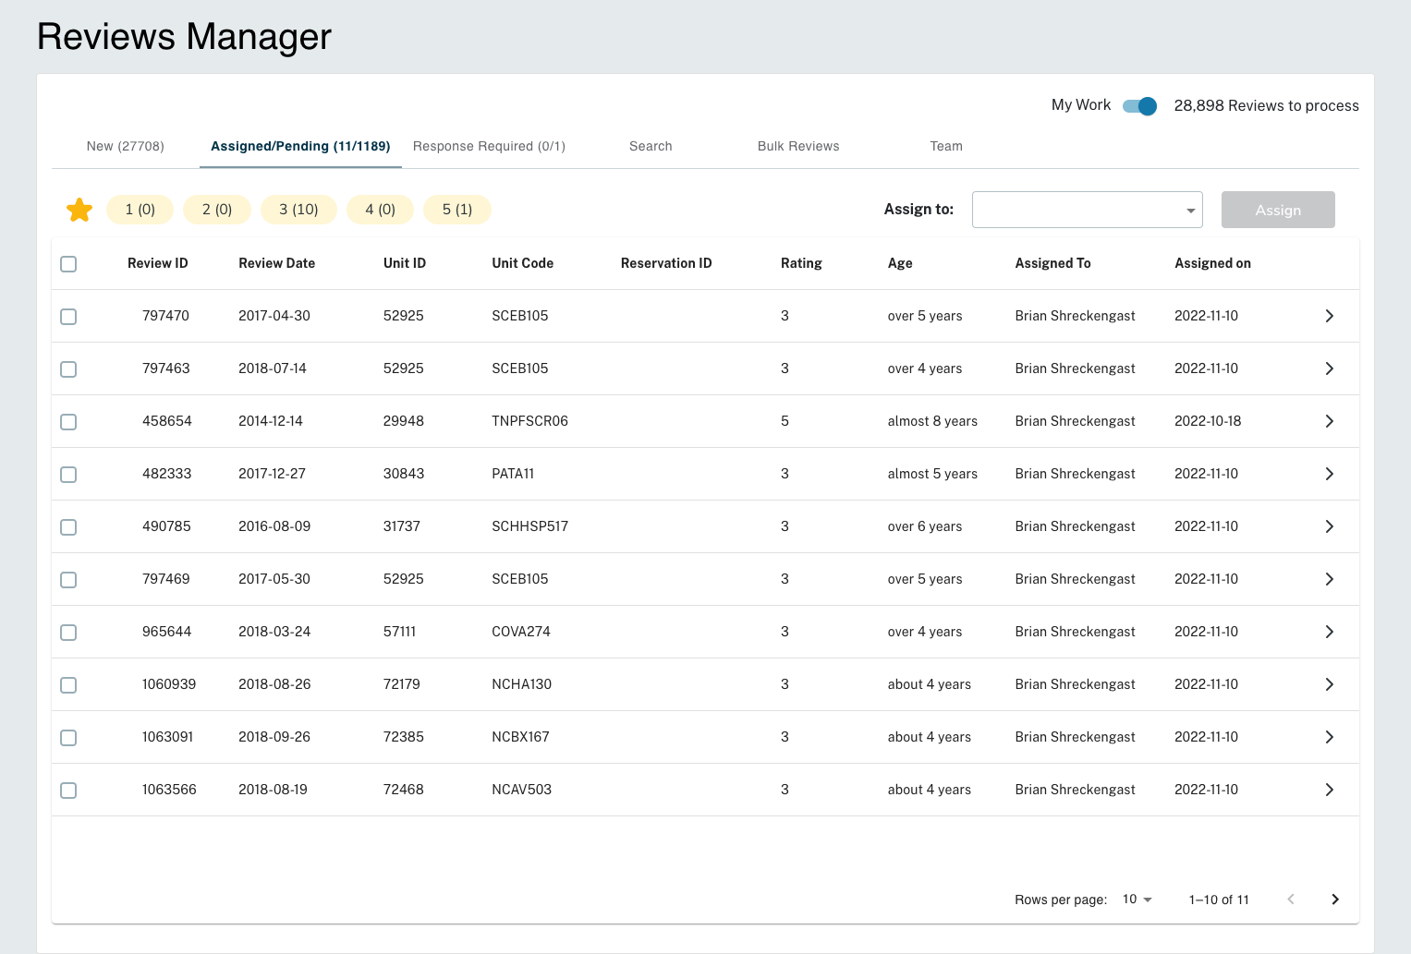This screenshot has width=1411, height=954.
Task: Select all reviews with header checkbox
Action: [68, 264]
